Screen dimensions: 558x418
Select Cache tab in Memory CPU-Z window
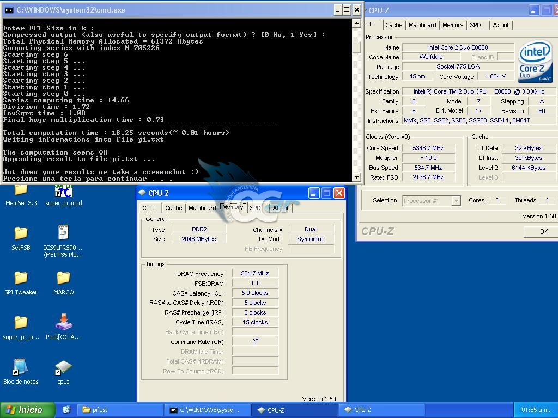(174, 208)
